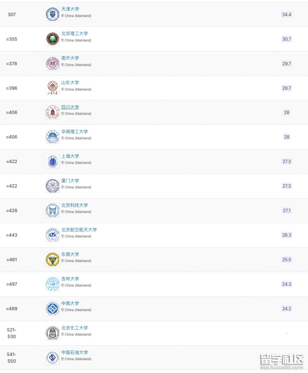The height and width of the screenshot is (373, 308).
Task: Open the 吉林大学 link
Action: coord(70,279)
